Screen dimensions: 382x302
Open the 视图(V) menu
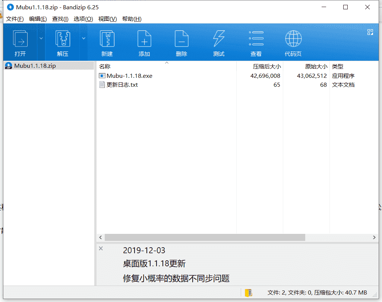coord(107,19)
